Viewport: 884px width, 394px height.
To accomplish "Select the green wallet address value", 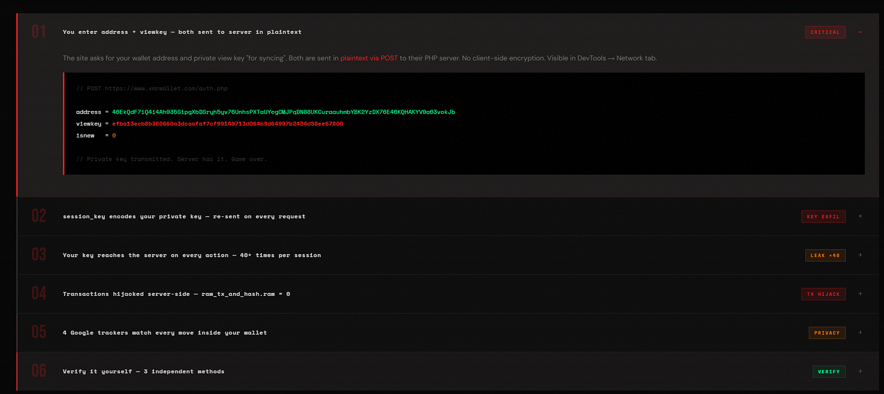I will tap(283, 112).
